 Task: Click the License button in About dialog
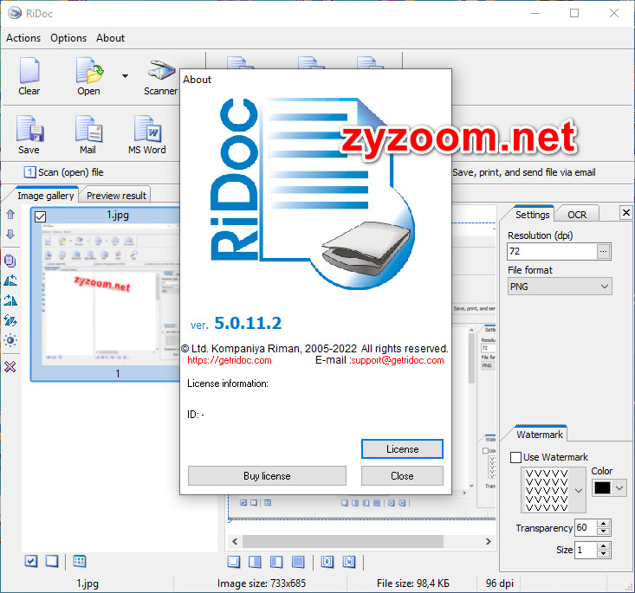click(402, 449)
